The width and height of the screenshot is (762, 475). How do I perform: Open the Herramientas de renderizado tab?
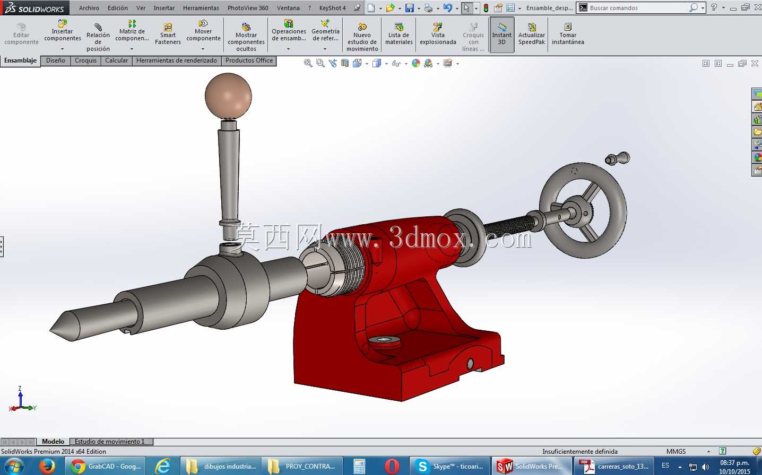177,60
